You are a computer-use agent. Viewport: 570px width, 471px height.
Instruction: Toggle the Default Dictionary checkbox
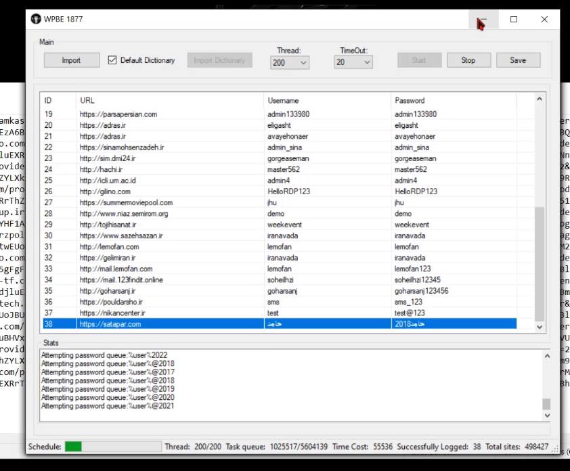coord(112,60)
